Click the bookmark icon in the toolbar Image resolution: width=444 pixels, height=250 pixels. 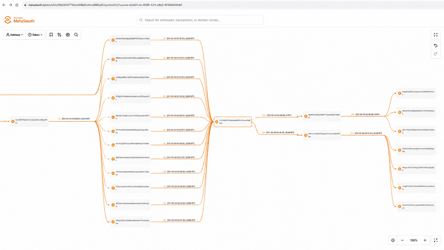(x=51, y=35)
